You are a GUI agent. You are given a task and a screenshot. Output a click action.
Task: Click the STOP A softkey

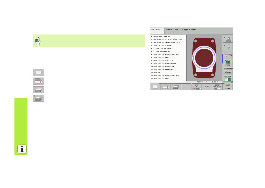[197, 87]
